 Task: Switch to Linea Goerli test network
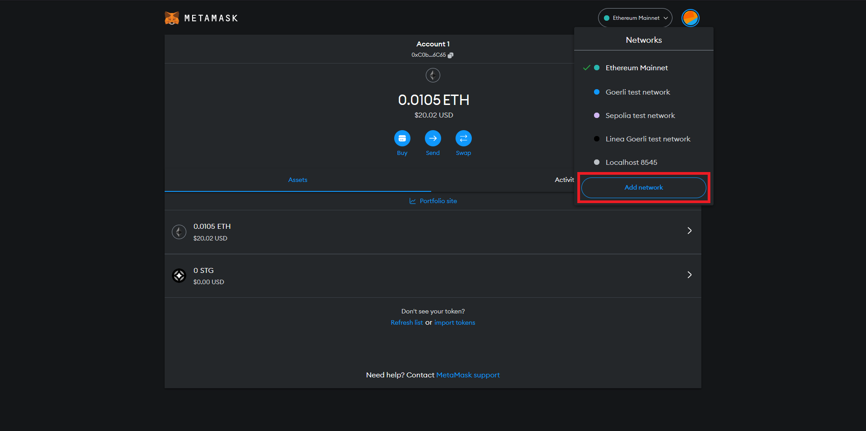648,139
